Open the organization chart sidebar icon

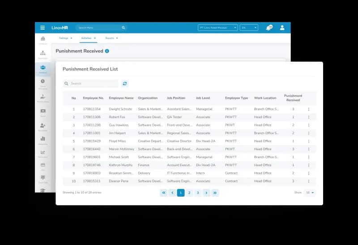(x=43, y=54)
